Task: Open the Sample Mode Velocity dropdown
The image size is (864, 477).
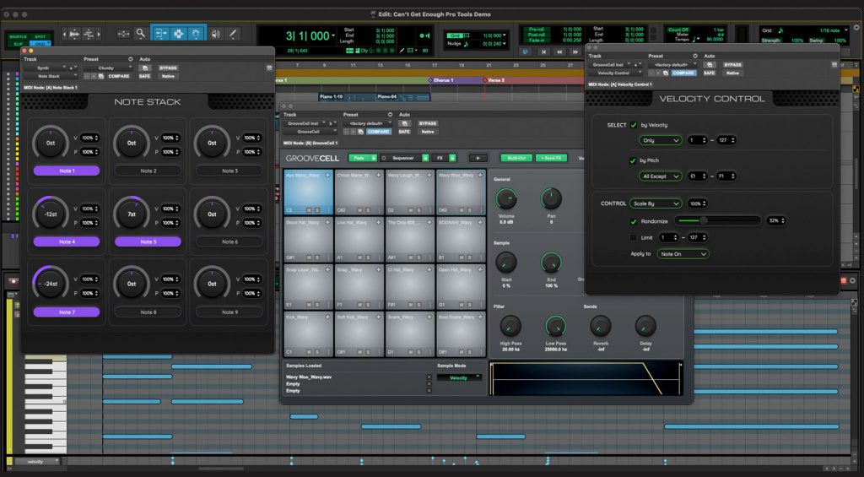Action: (459, 377)
